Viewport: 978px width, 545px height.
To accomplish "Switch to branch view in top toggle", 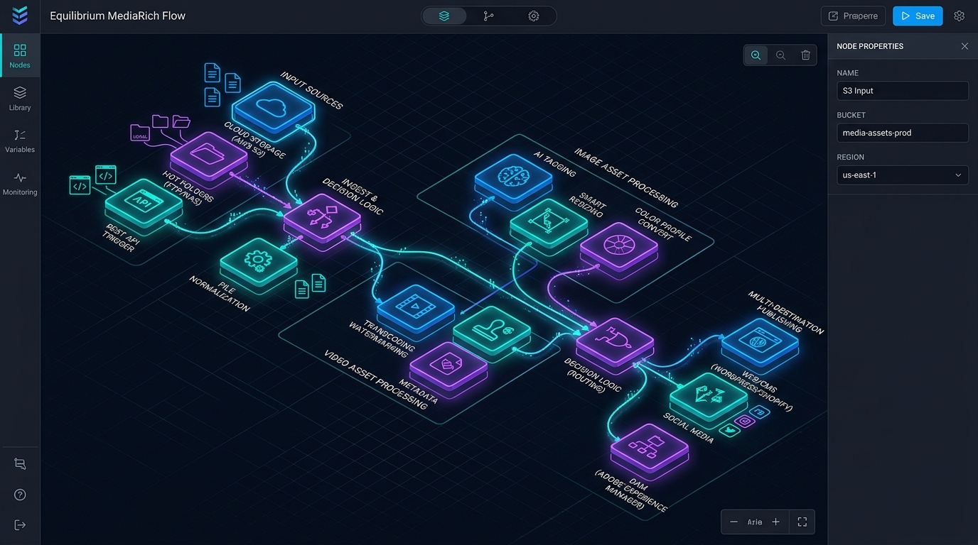I will [488, 16].
